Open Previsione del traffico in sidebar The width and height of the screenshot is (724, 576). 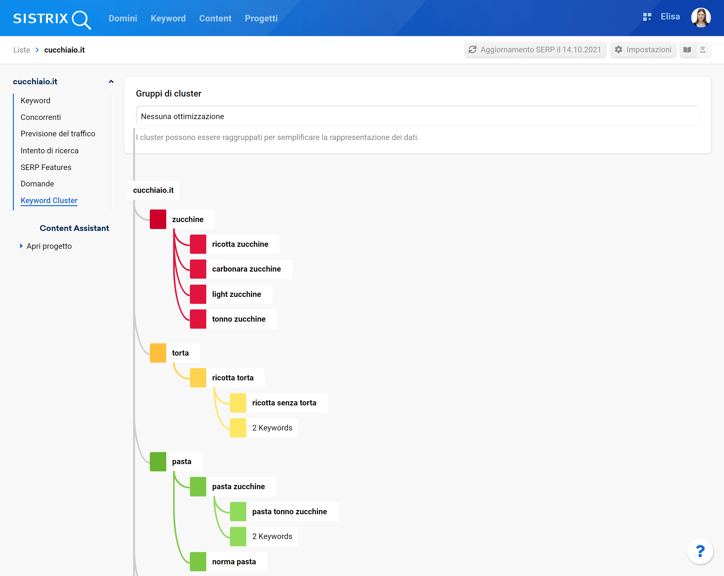(58, 134)
